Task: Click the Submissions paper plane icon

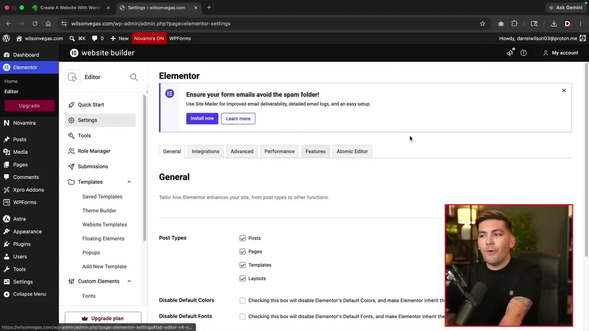Action: [x=71, y=166]
